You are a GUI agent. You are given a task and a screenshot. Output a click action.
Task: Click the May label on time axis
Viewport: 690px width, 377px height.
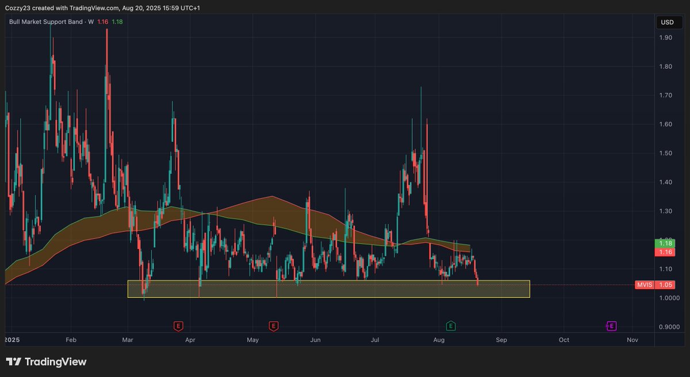coord(253,340)
